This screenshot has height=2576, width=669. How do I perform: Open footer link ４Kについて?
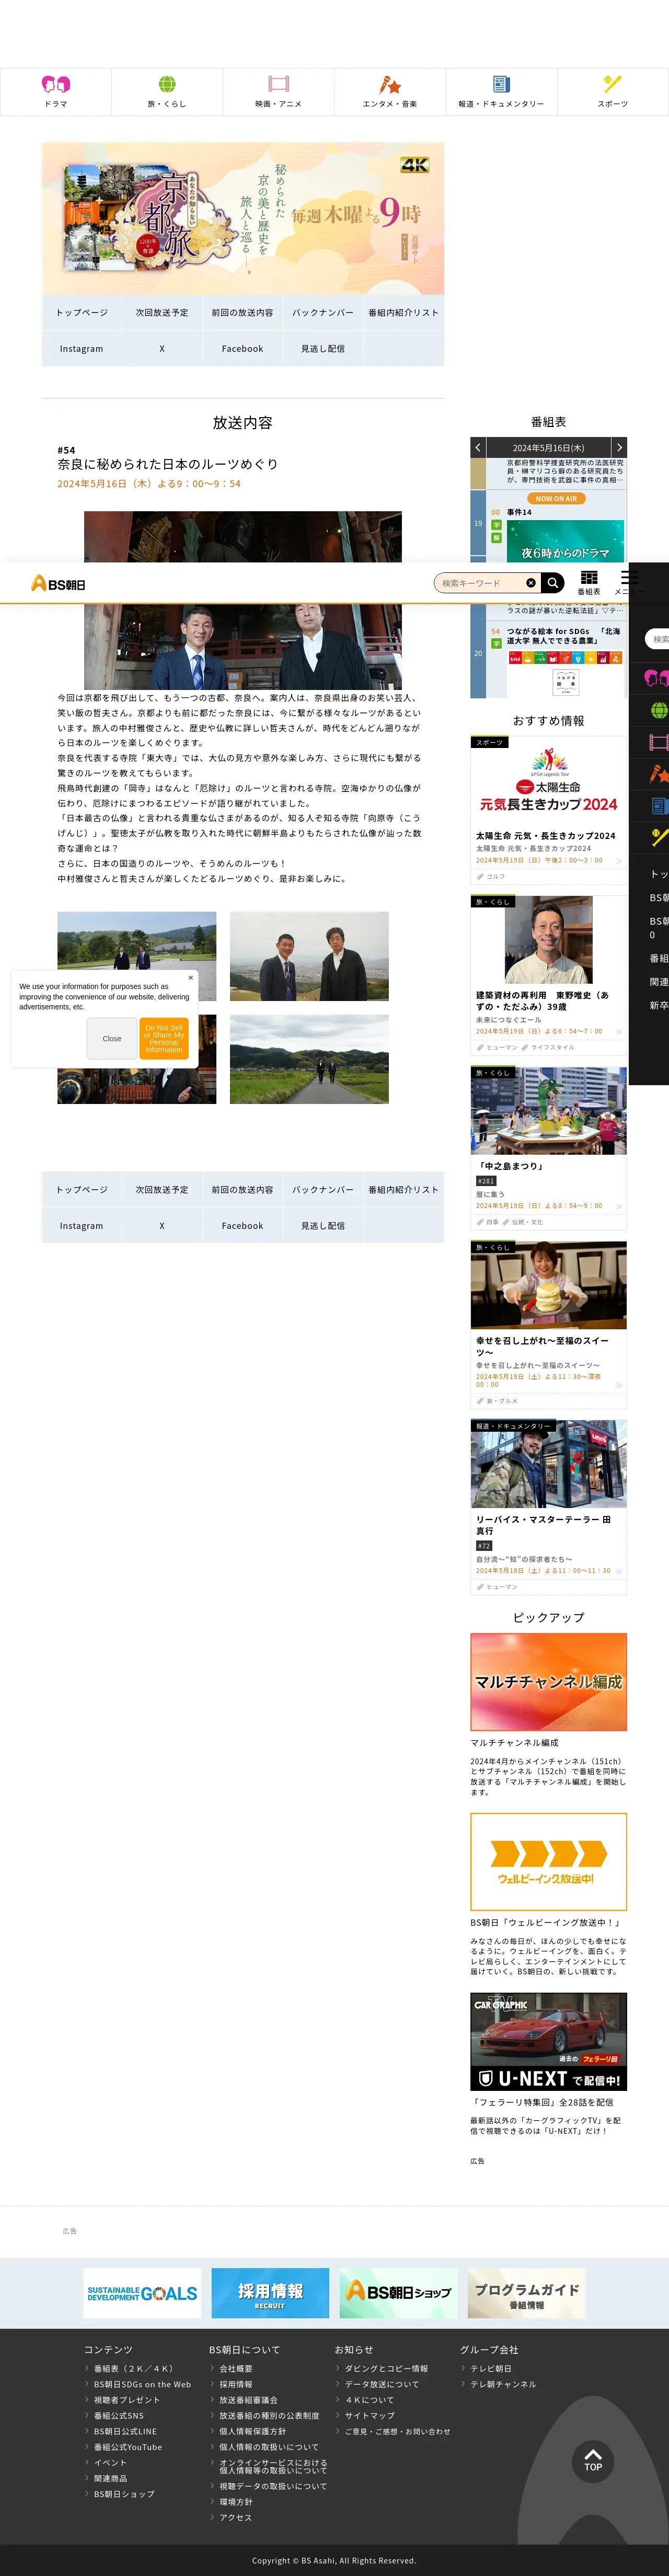tap(370, 2400)
